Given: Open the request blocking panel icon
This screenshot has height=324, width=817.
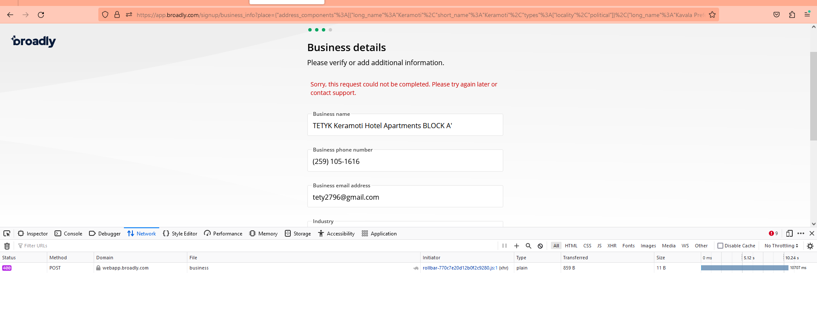Looking at the screenshot, I should pyautogui.click(x=540, y=246).
